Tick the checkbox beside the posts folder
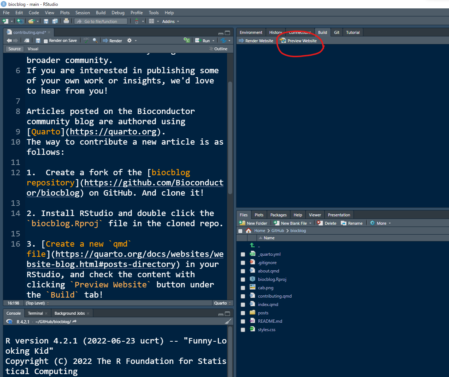The height and width of the screenshot is (377, 449). (243, 313)
